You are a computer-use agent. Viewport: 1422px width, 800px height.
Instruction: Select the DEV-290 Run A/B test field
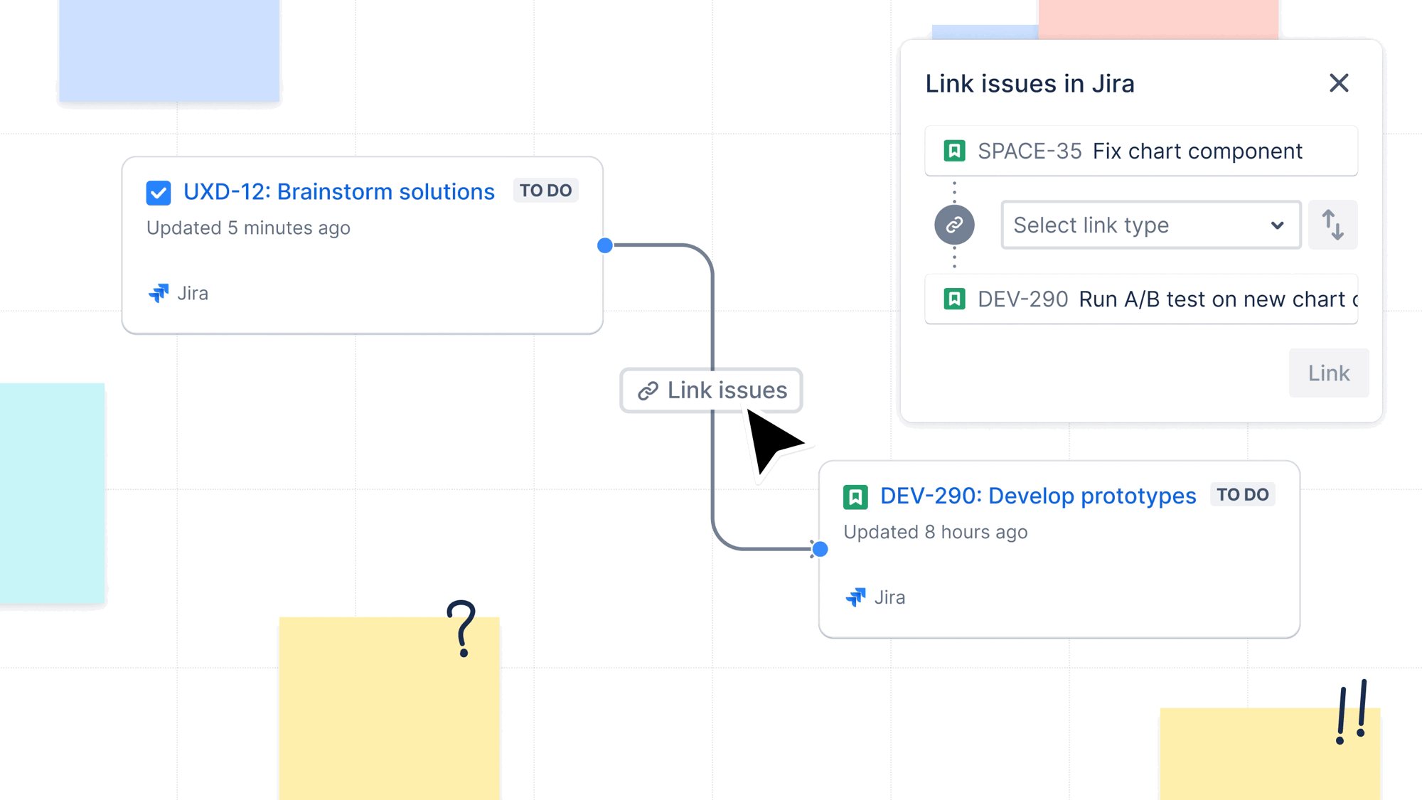point(1141,299)
